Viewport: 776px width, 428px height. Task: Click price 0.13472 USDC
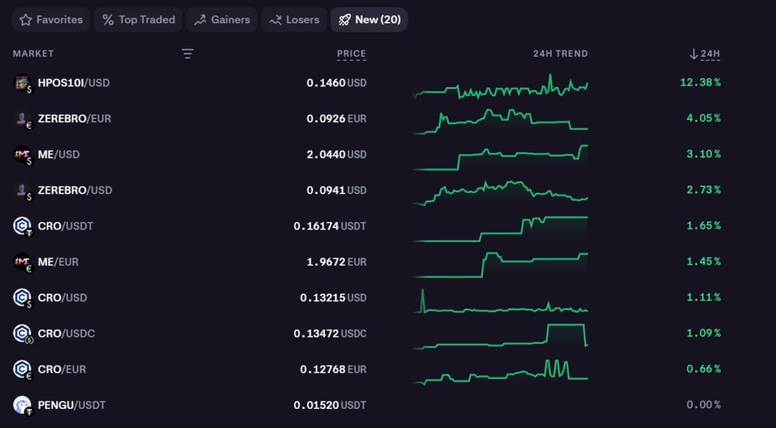pyautogui.click(x=330, y=334)
